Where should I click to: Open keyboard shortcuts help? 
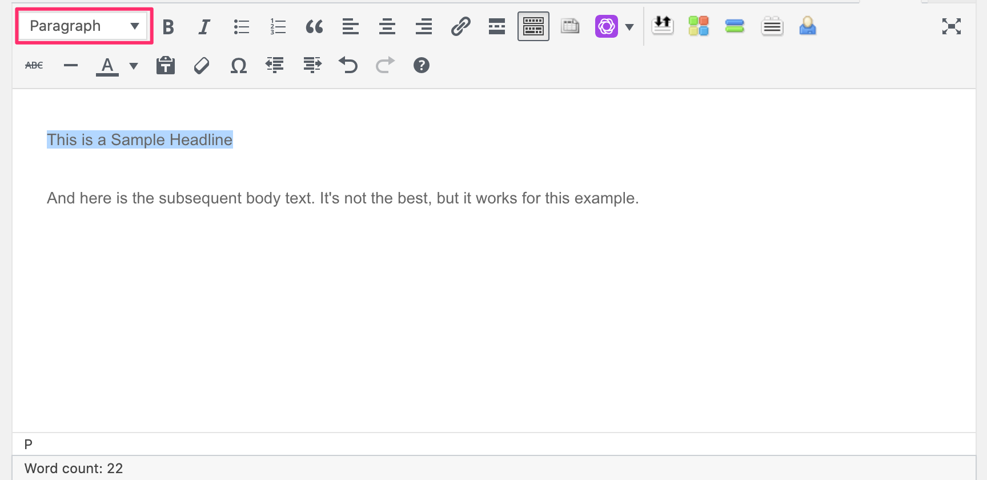(x=422, y=66)
